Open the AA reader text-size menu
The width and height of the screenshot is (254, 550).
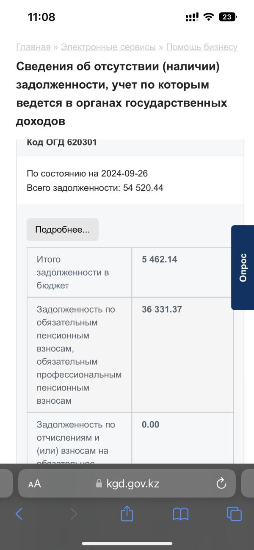[x=35, y=484]
